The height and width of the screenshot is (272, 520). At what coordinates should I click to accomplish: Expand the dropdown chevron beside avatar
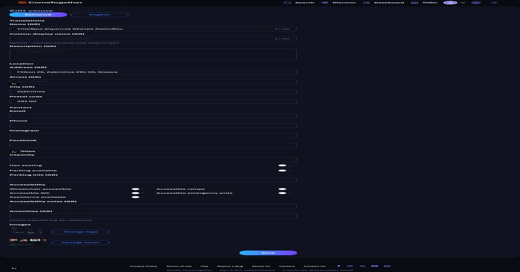[x=463, y=3]
